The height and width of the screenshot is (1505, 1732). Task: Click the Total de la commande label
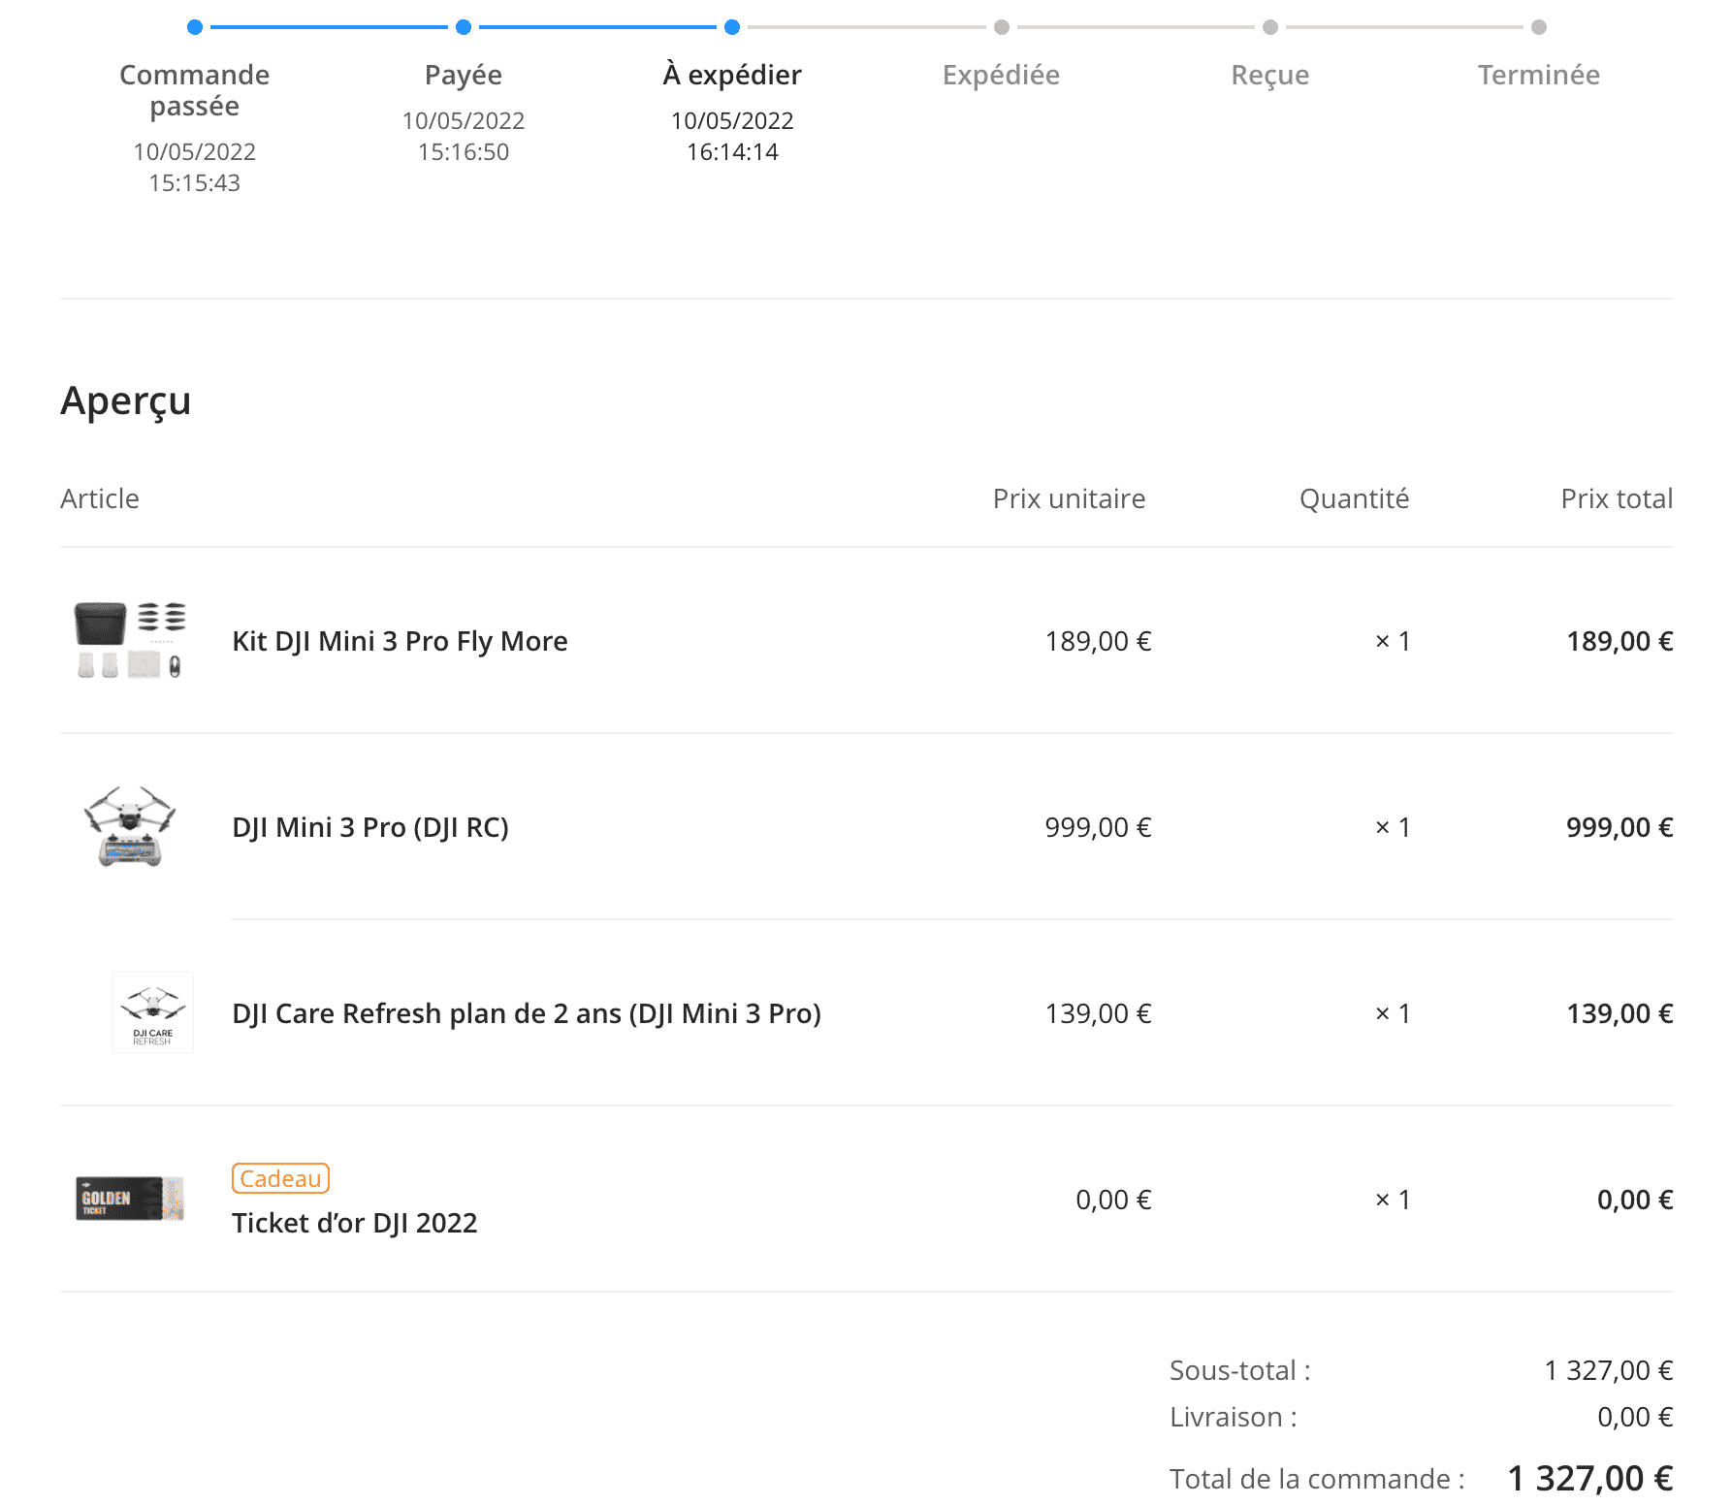pyautogui.click(x=1317, y=1479)
